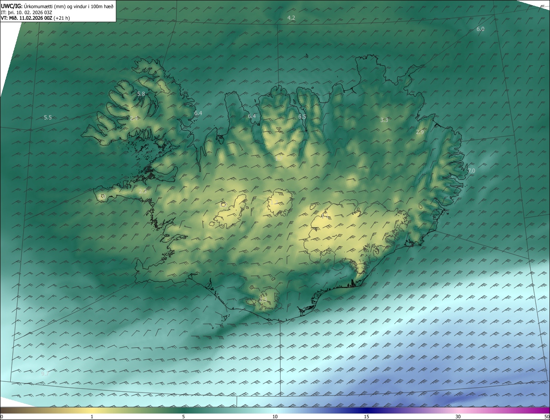550x420 pixels.
Task: Click the 7.0 value label off east coast
Action: pos(471,171)
